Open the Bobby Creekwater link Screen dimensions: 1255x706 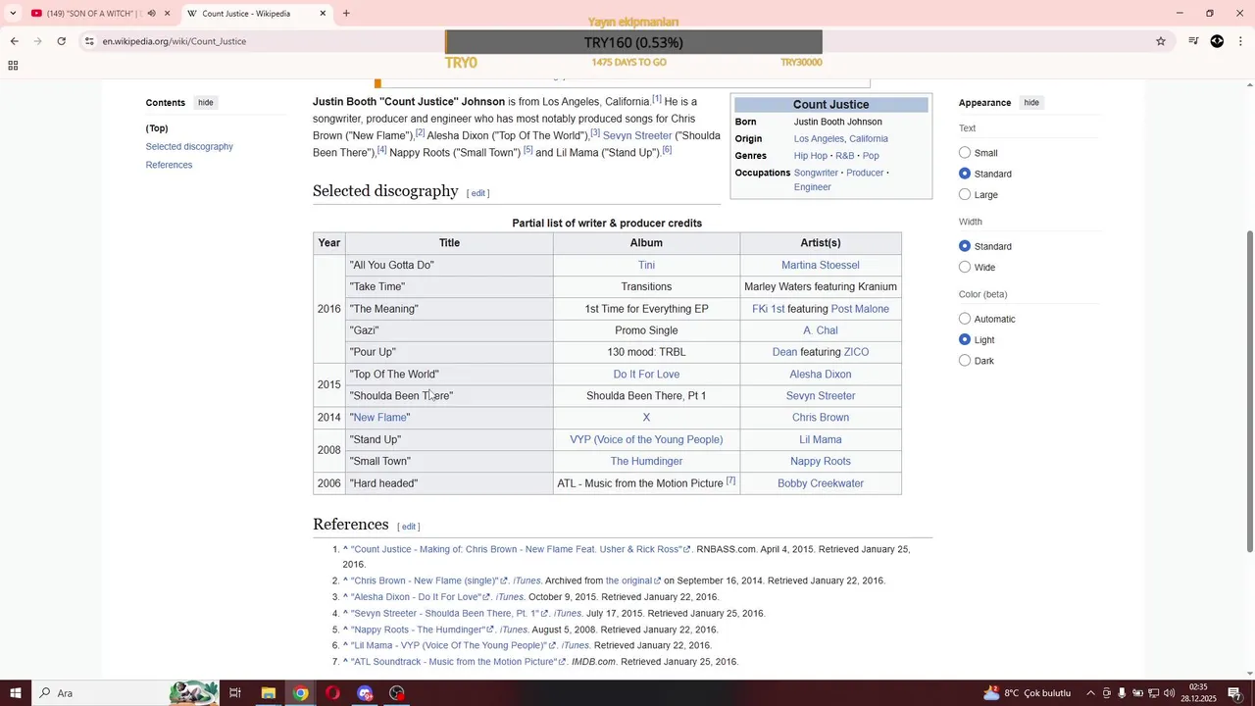(821, 483)
